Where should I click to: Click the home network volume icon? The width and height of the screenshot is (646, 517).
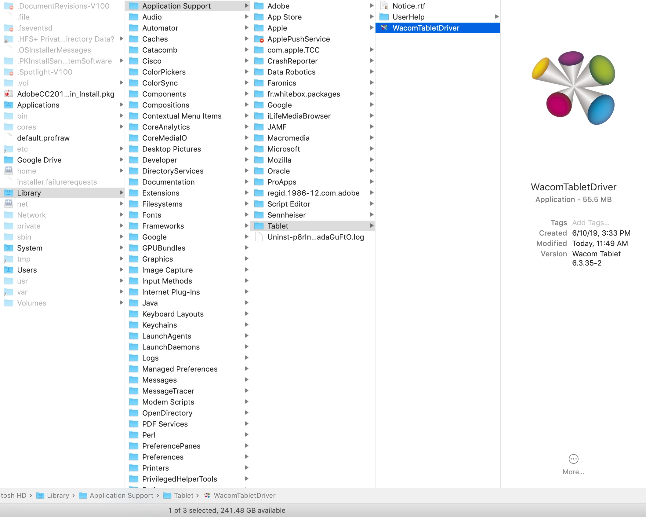point(9,170)
